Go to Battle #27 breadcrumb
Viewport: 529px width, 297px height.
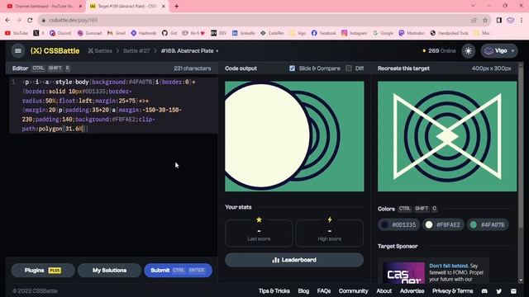[x=136, y=51]
